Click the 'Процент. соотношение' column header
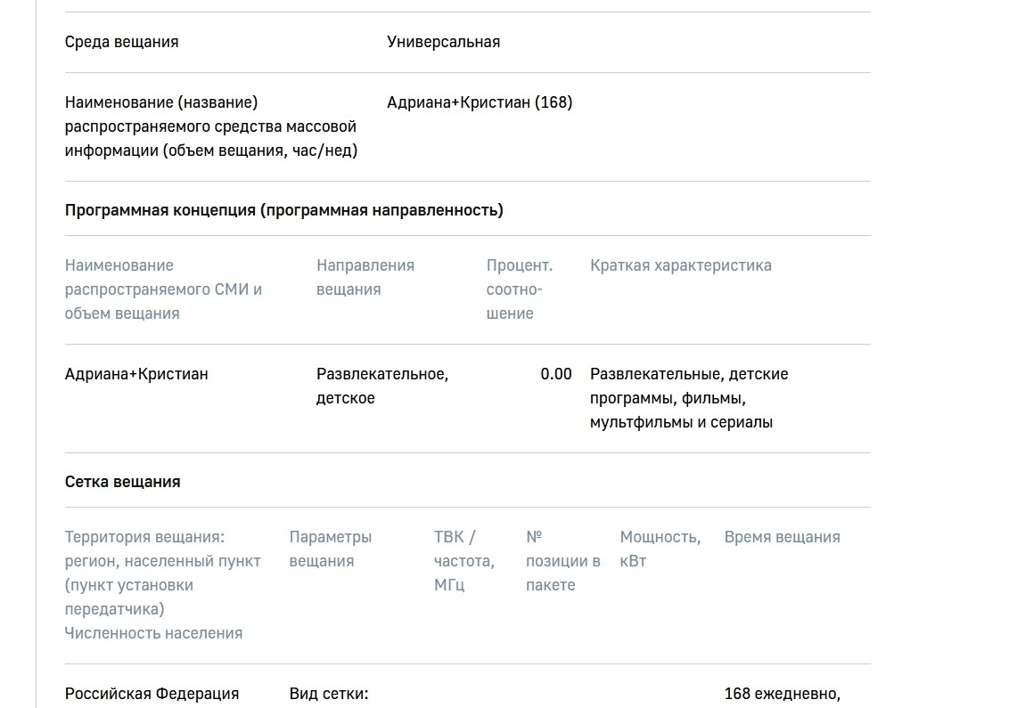 click(x=520, y=289)
